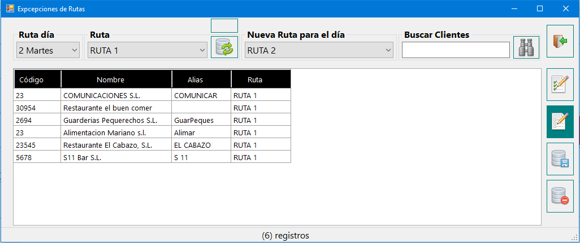This screenshot has width=580, height=243.
Task: Click alias cell GuarPeques
Action: [x=202, y=121]
